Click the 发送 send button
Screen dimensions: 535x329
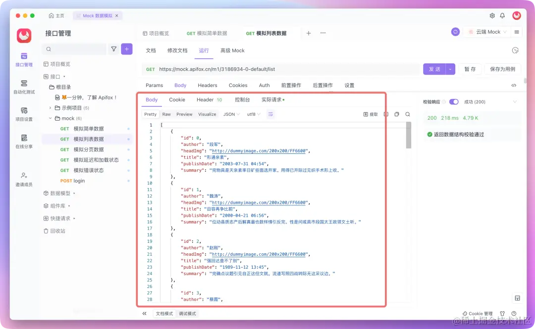tap(435, 69)
